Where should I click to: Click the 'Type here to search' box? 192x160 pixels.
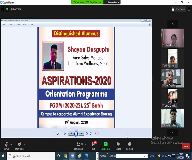click(31, 156)
